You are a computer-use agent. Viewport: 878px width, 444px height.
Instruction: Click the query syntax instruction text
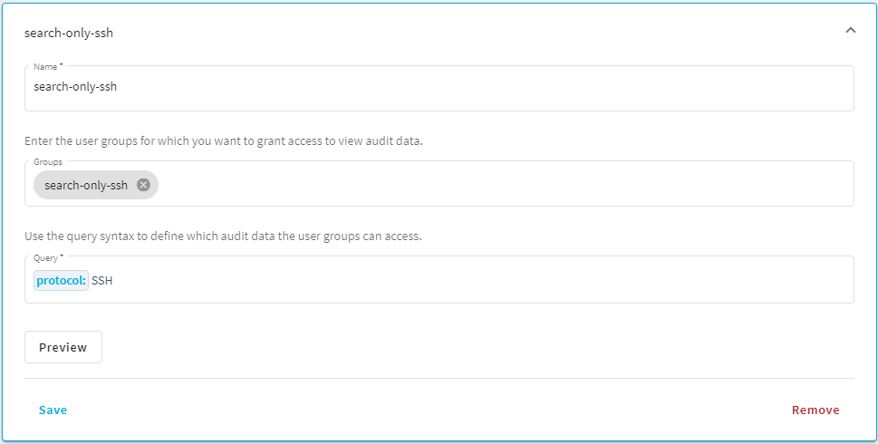(223, 236)
